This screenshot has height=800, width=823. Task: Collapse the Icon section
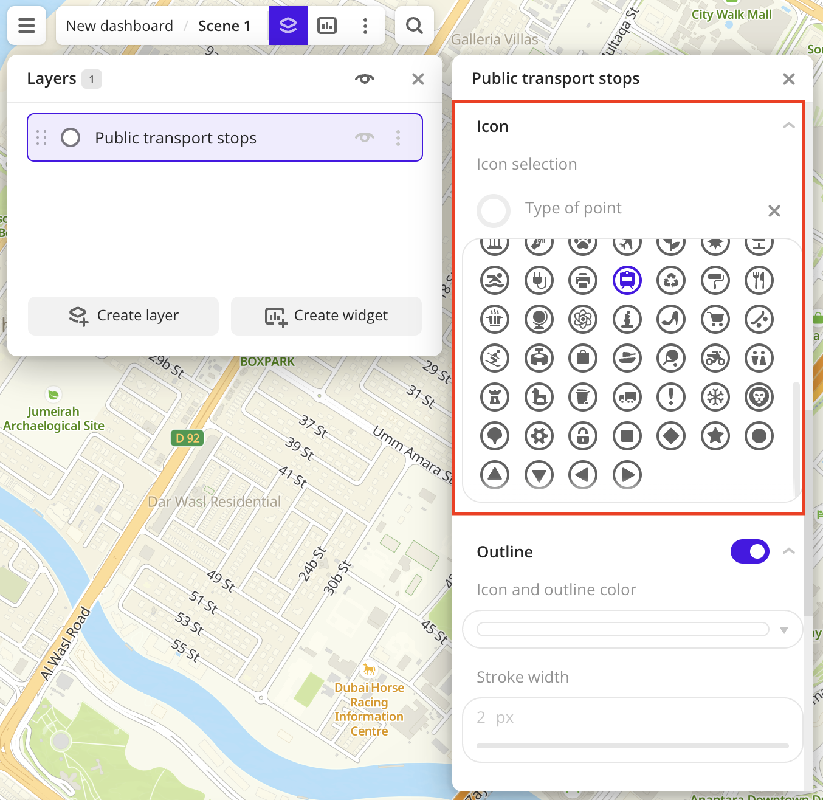click(788, 126)
